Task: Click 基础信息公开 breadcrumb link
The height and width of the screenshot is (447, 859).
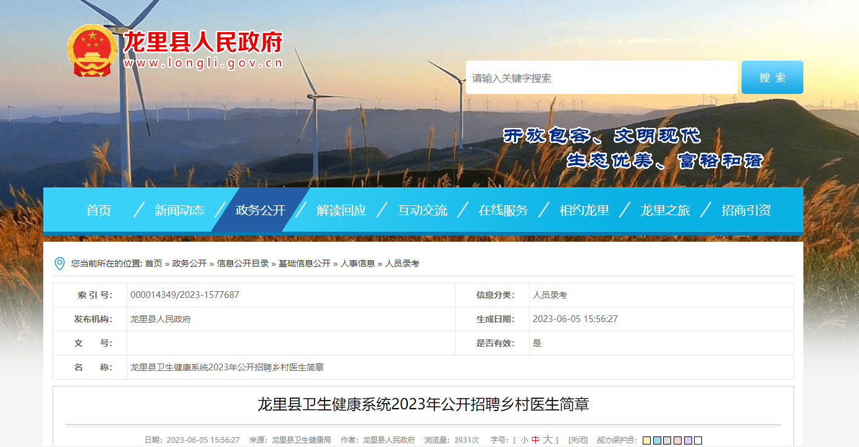Action: (x=305, y=263)
